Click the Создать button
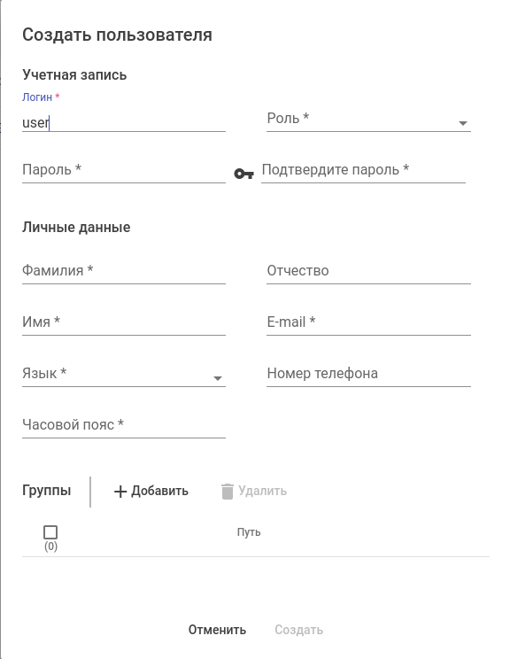 tap(298, 630)
